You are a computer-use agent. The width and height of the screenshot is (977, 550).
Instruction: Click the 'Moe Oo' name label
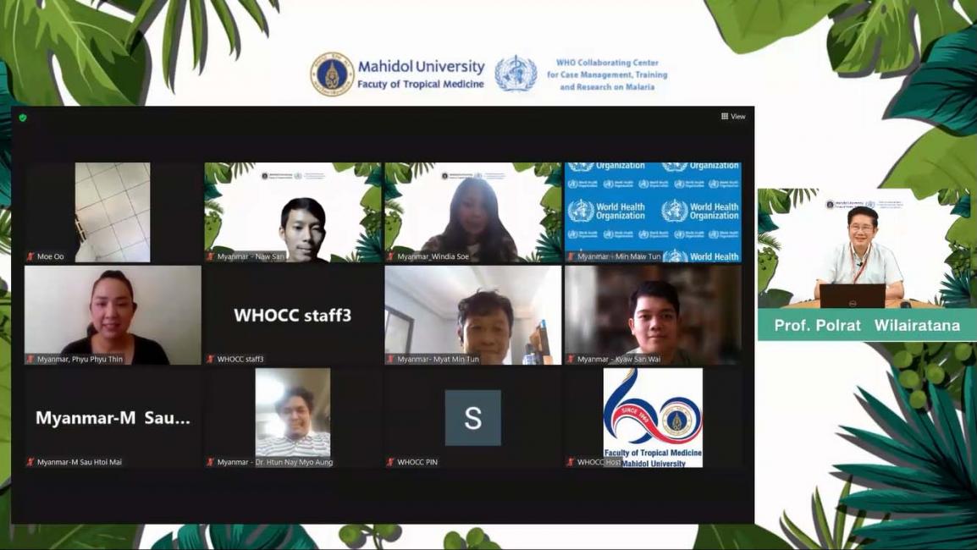tap(51, 256)
